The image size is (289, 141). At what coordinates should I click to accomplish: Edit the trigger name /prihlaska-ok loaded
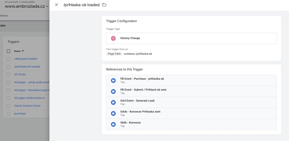[x=81, y=5]
